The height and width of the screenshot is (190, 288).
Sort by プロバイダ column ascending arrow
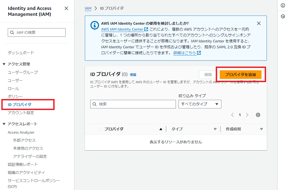click(161, 129)
